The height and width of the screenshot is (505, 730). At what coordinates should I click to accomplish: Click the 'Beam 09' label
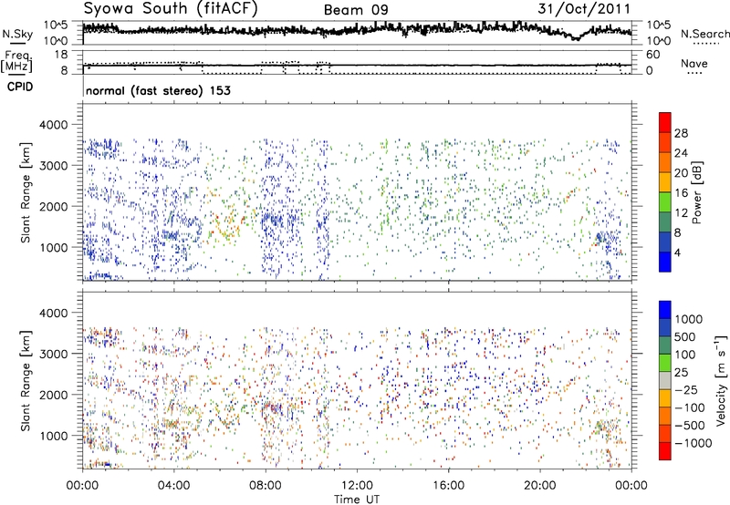(x=356, y=10)
